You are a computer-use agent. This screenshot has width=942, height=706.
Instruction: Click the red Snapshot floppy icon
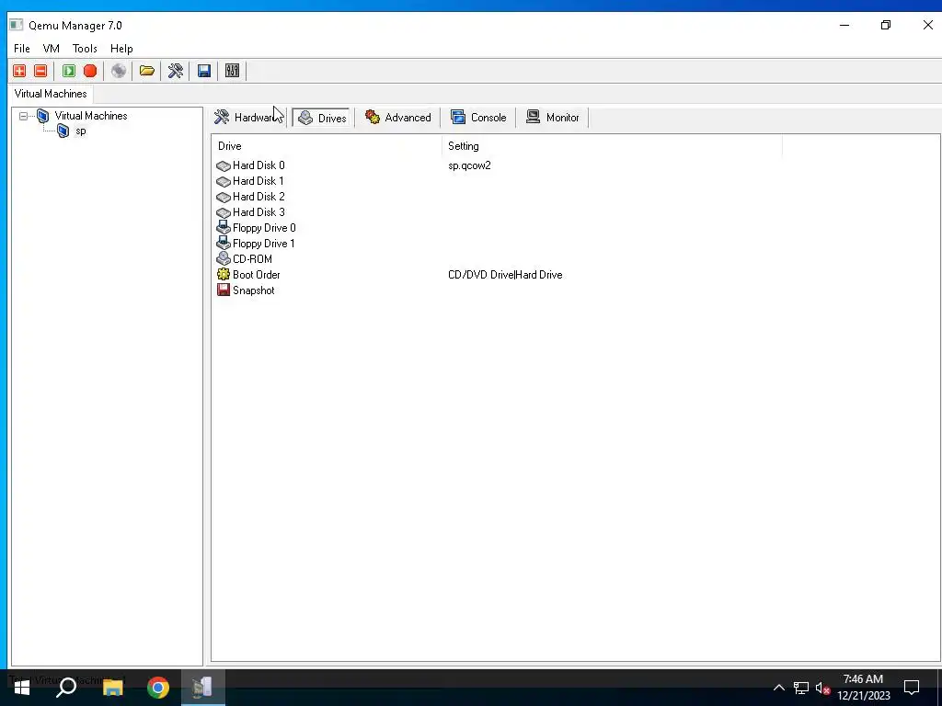click(224, 290)
